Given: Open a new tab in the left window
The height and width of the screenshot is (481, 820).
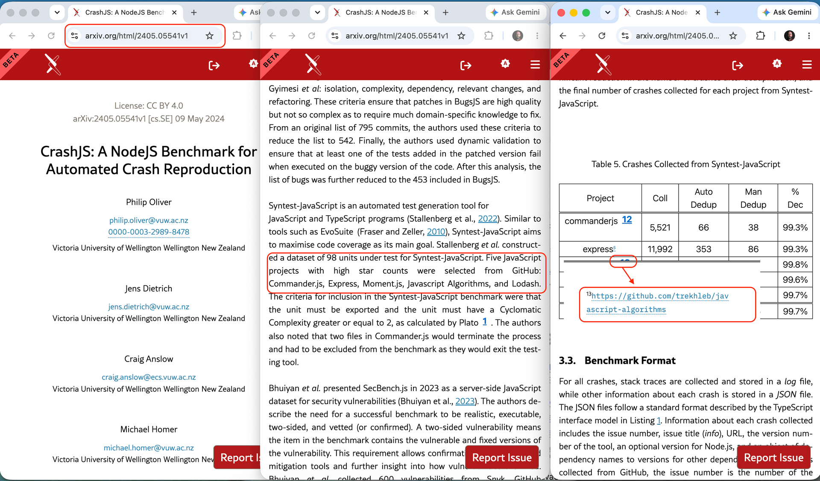Looking at the screenshot, I should pos(194,12).
